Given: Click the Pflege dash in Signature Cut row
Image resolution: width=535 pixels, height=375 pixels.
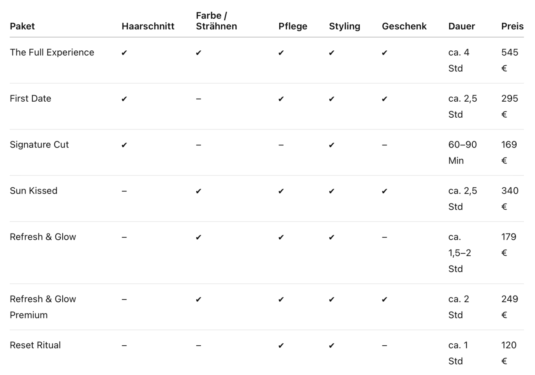Looking at the screenshot, I should [281, 145].
